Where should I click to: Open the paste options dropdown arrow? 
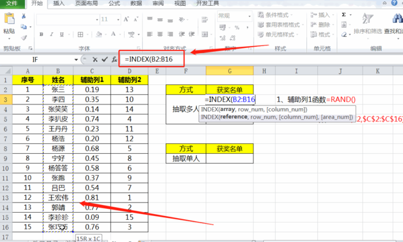click(x=9, y=39)
